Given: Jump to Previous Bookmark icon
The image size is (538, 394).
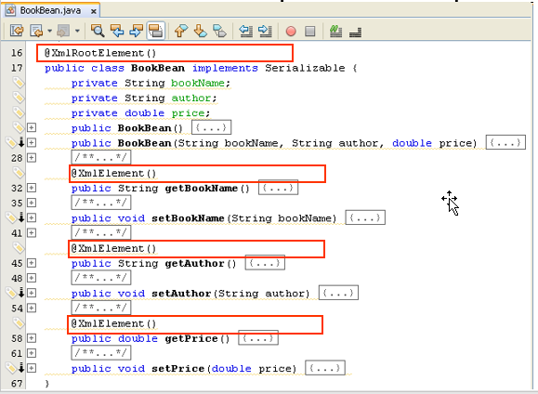Looking at the screenshot, I should (181, 31).
